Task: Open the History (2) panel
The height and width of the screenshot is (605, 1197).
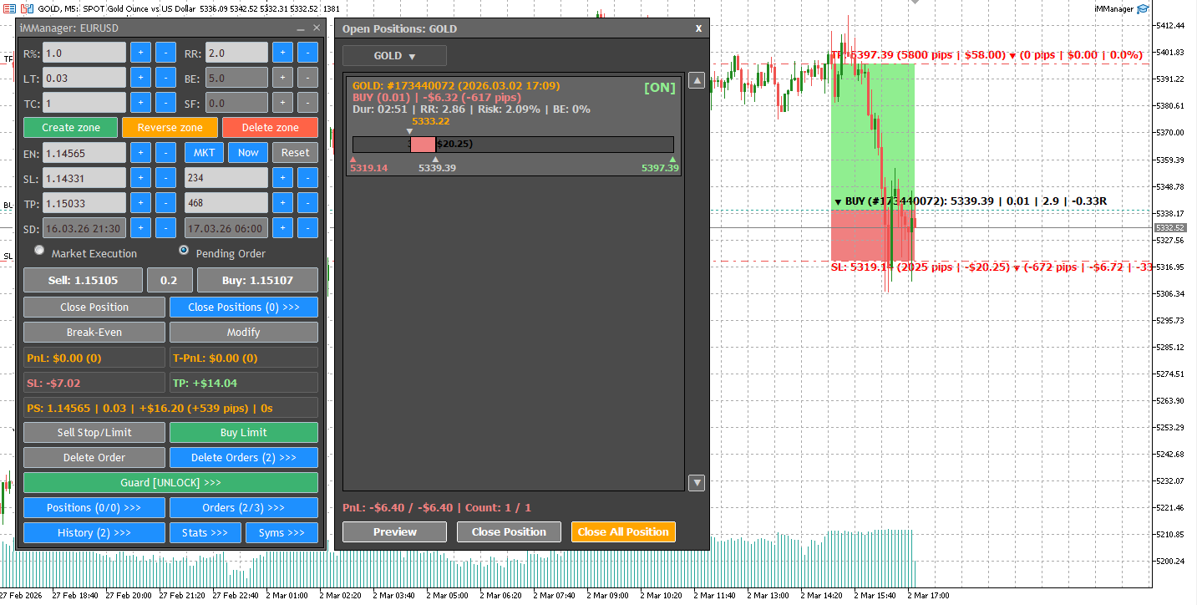Action: click(94, 532)
